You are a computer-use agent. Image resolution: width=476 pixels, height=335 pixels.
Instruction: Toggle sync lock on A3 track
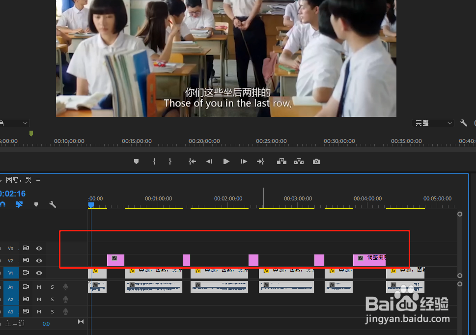pos(26,311)
